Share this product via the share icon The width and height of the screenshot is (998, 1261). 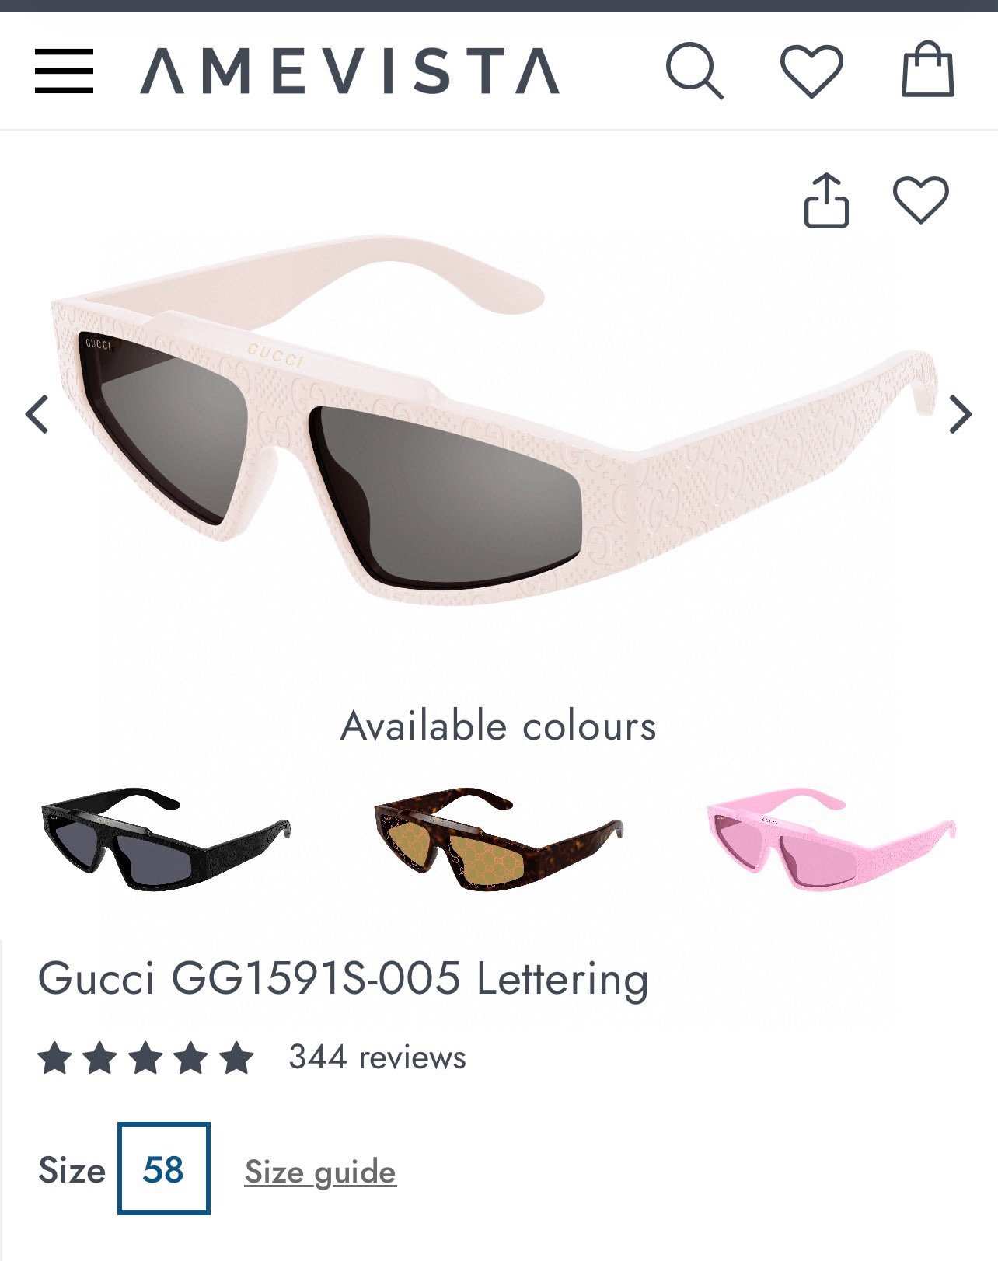pyautogui.click(x=825, y=200)
